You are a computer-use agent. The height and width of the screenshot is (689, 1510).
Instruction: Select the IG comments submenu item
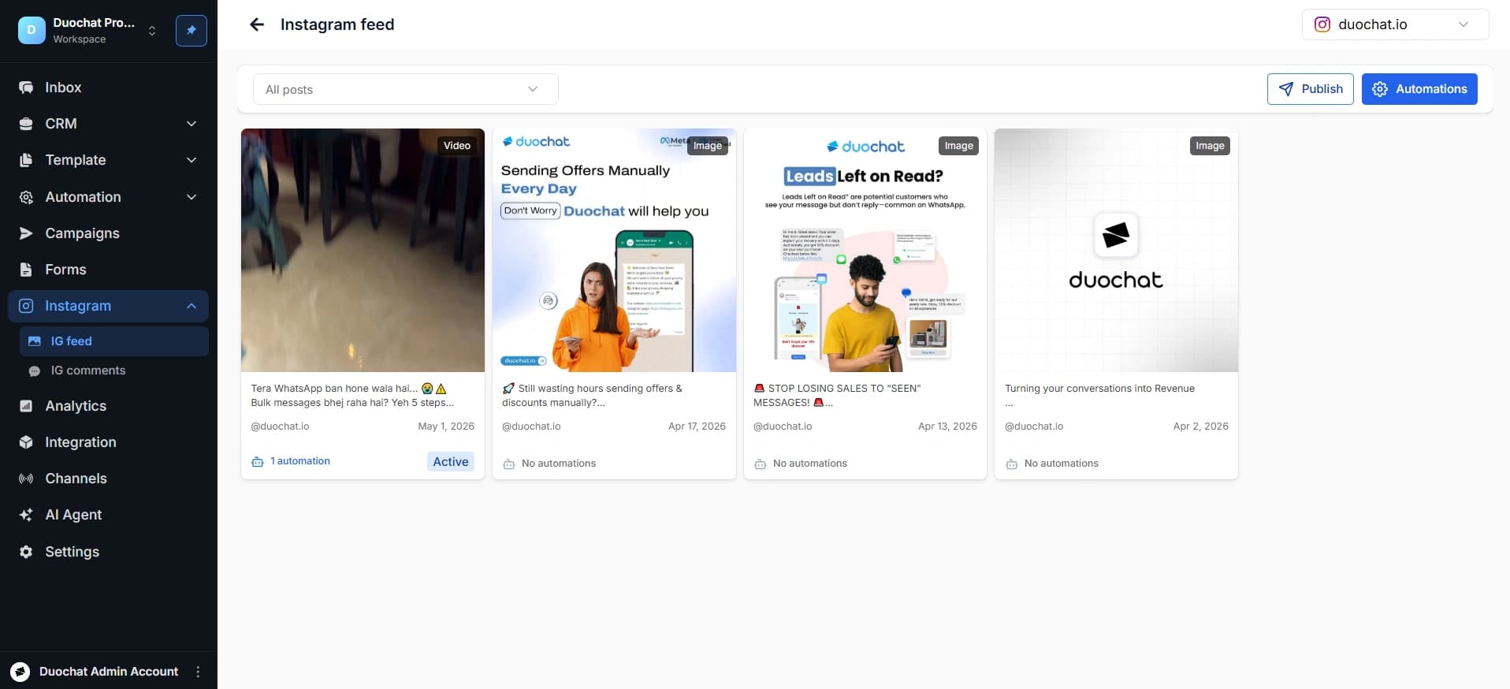114,371
